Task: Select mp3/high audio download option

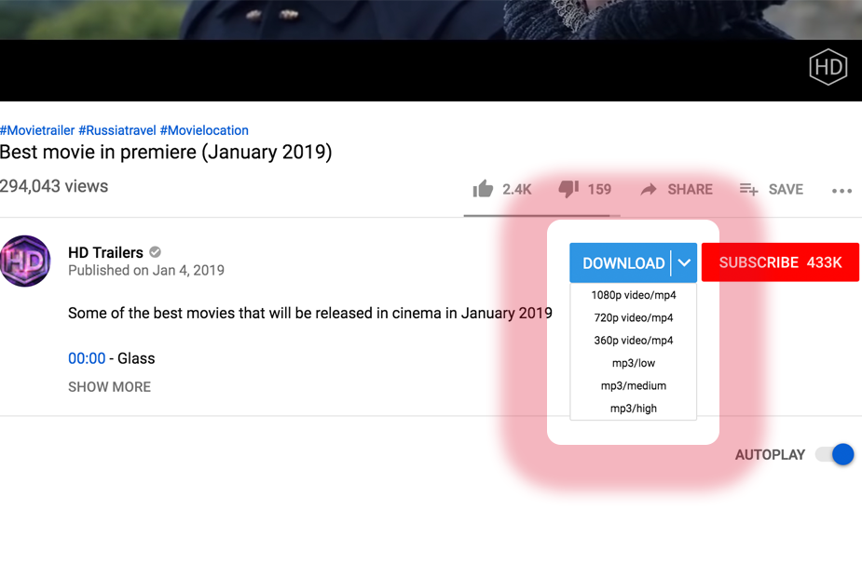Action: pos(634,409)
